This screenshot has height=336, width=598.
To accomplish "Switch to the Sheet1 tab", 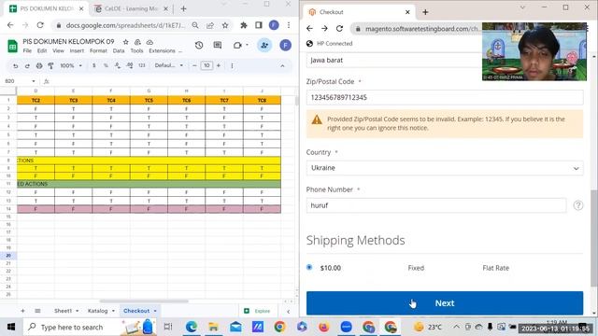I will pos(63,311).
